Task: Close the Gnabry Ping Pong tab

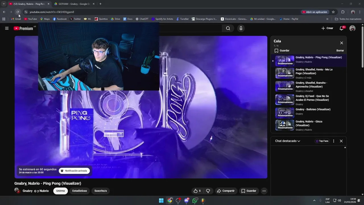Action: point(48,4)
